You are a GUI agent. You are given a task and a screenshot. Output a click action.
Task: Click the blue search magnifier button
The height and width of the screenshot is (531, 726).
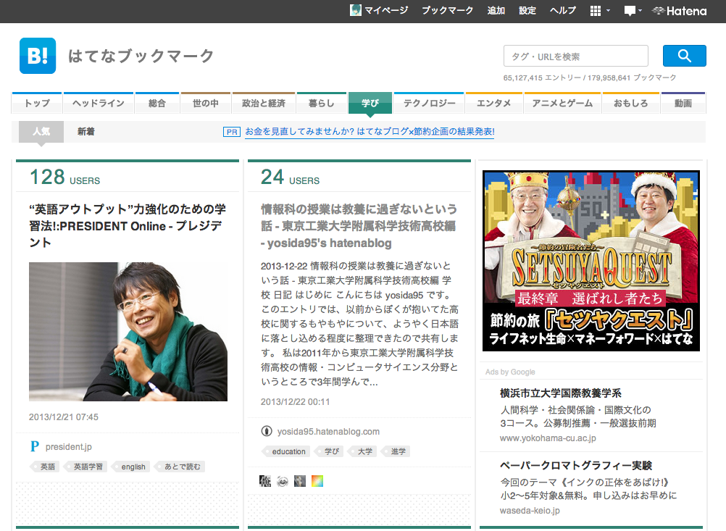[684, 56]
